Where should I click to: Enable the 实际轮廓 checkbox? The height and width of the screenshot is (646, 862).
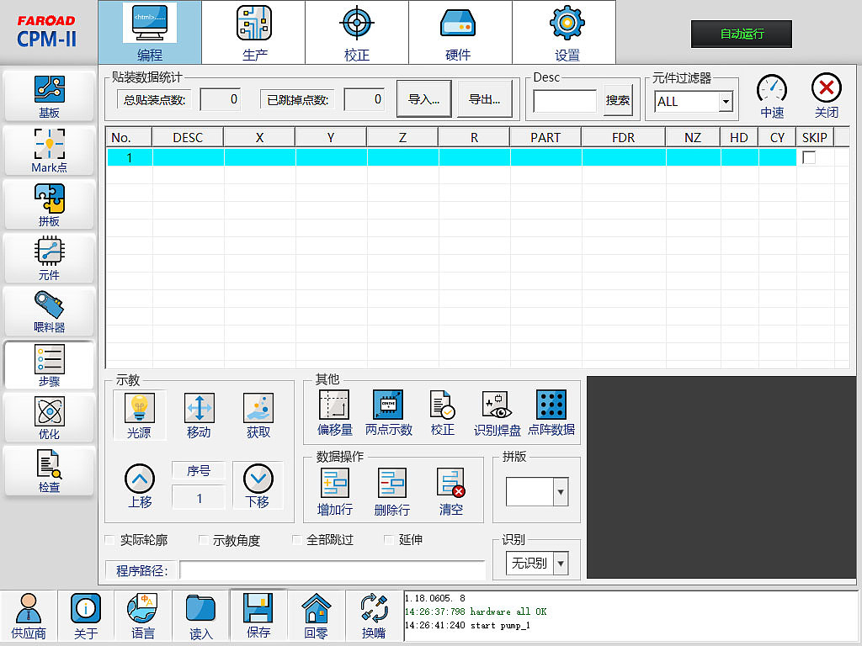point(110,540)
